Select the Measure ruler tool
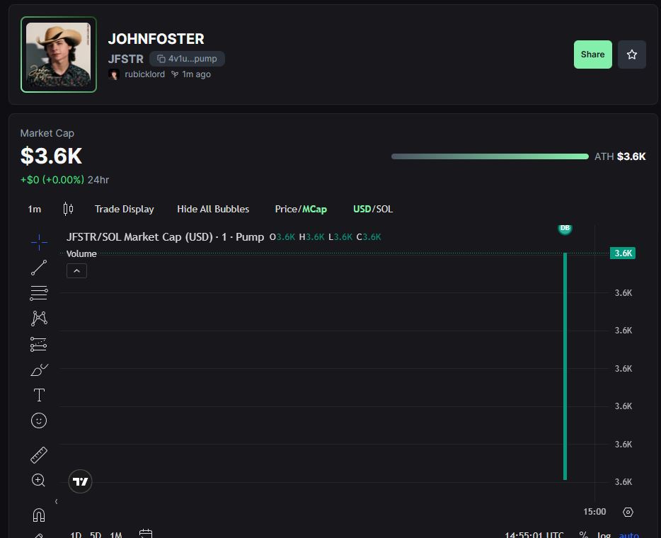This screenshot has width=661, height=538. pyautogui.click(x=38, y=454)
